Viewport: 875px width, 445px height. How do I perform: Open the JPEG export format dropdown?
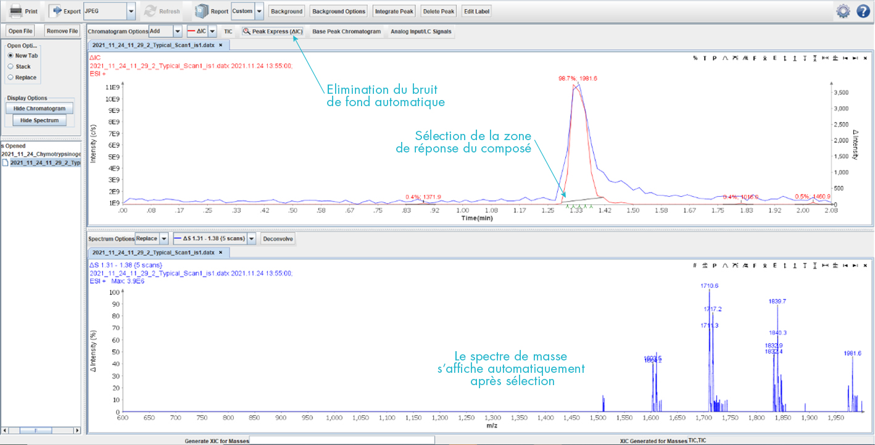coord(130,10)
